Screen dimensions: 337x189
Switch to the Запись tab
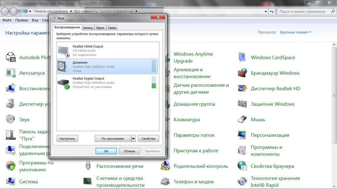pyautogui.click(x=88, y=27)
